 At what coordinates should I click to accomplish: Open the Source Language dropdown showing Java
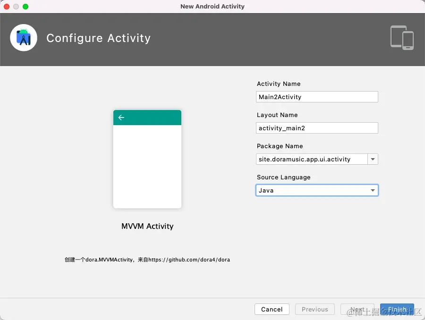317,190
